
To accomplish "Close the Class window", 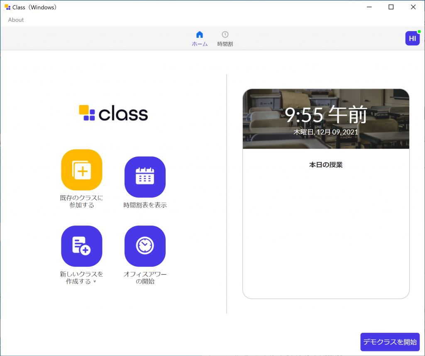I will click(413, 7).
